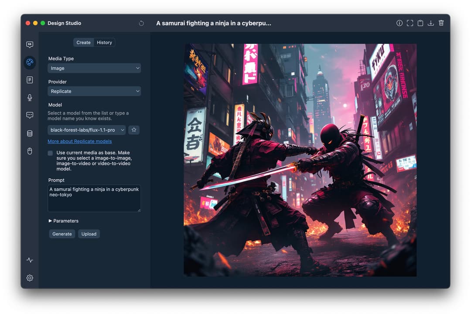Open the Provider dropdown showing Replicate
471x316 pixels.
94,91
